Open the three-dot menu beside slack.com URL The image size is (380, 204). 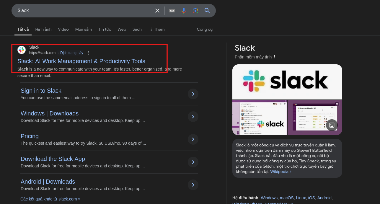click(88, 53)
